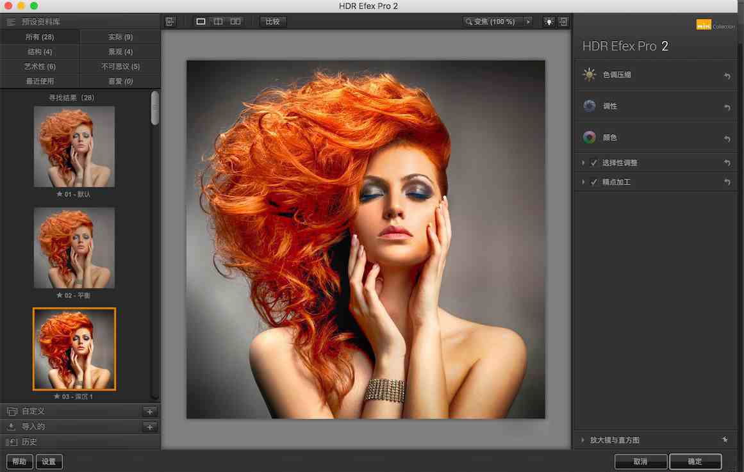Uncheck the 选择性调整 checkbox
The image size is (744, 472).
[593, 163]
